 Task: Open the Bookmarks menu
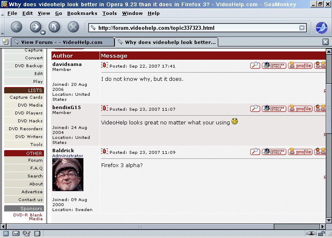82,13
